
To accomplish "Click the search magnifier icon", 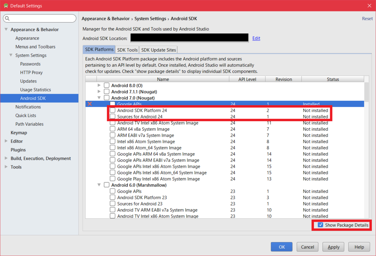I will (7, 18).
